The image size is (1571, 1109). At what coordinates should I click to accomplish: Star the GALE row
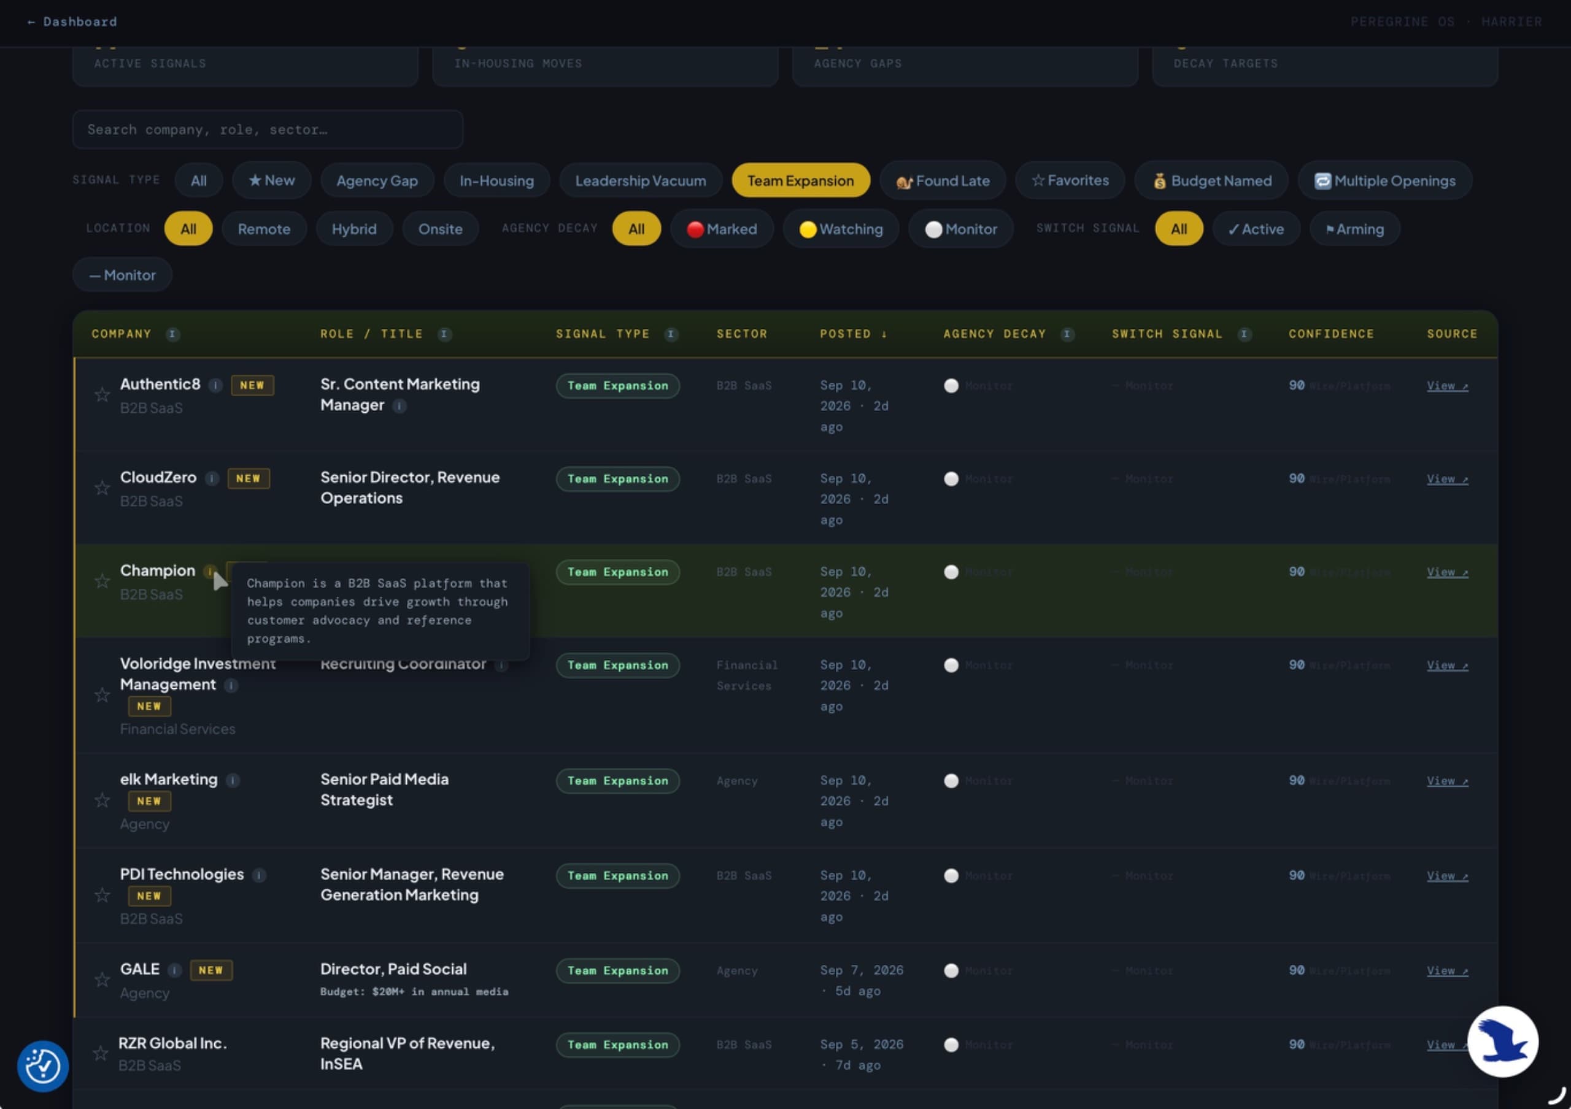(102, 980)
